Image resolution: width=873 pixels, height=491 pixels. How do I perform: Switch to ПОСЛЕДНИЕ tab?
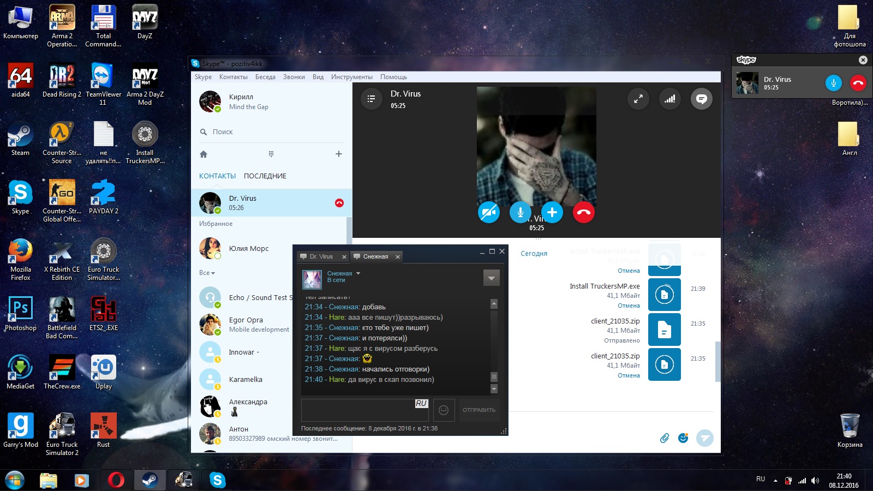265,176
